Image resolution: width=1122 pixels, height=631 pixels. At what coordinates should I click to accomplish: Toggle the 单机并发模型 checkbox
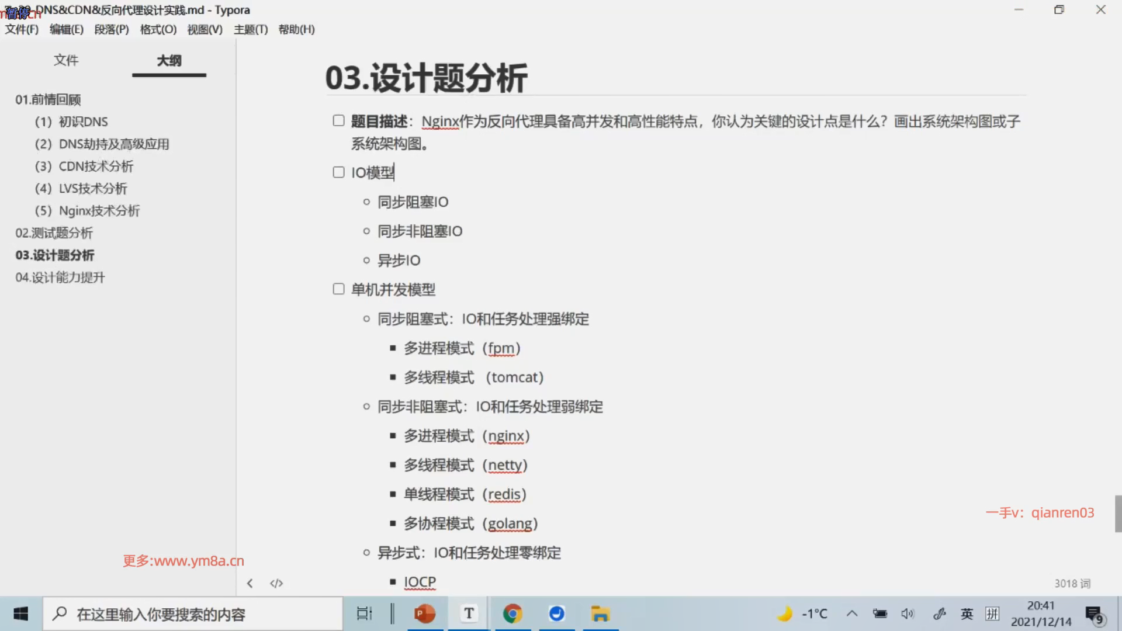click(x=338, y=289)
